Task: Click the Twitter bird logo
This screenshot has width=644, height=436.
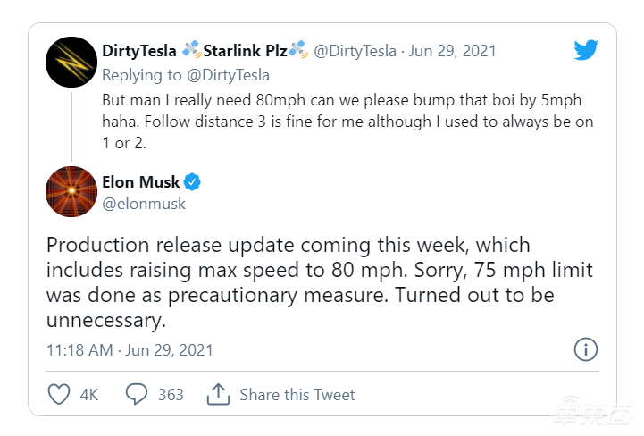Action: click(x=586, y=51)
